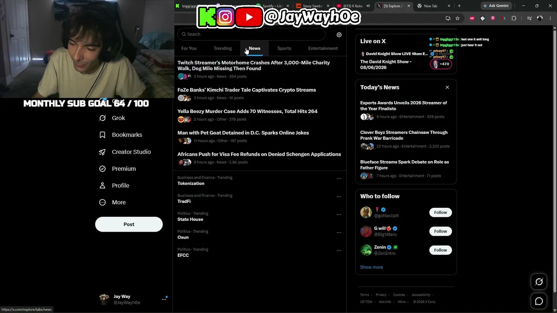Click the floating Grok button
Viewport: 557px width, 313px height.
(x=539, y=282)
